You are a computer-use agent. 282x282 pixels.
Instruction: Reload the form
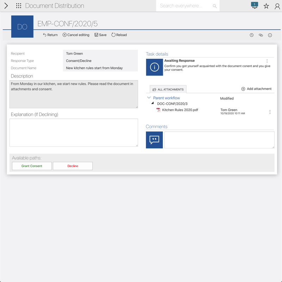[x=119, y=35]
